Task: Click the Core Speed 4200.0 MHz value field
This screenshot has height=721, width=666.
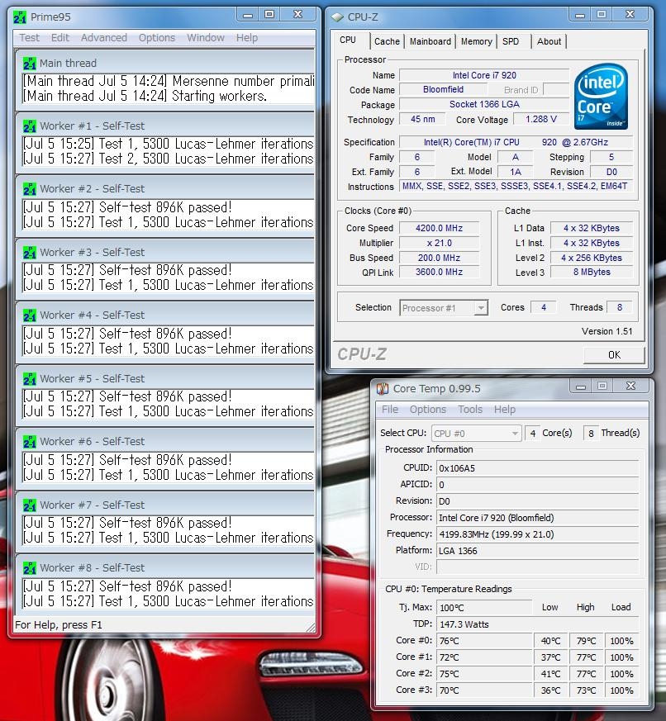Action: tap(440, 228)
